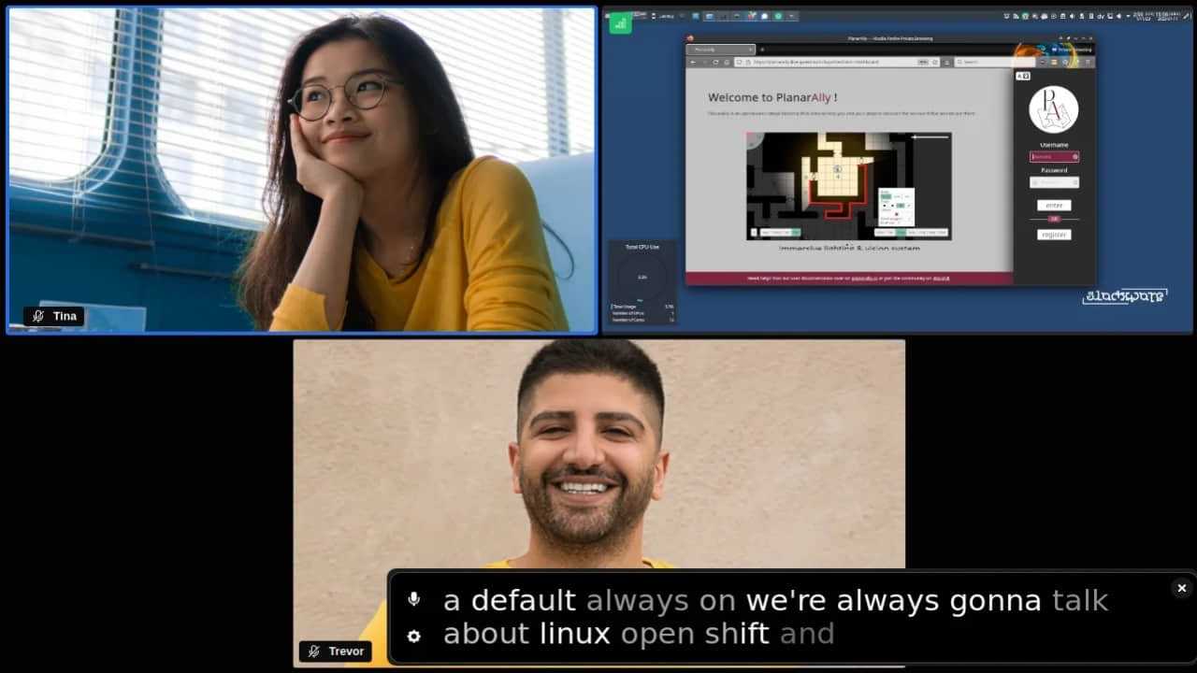Open the caption settings gear icon
The height and width of the screenshot is (673, 1197).
click(x=413, y=635)
